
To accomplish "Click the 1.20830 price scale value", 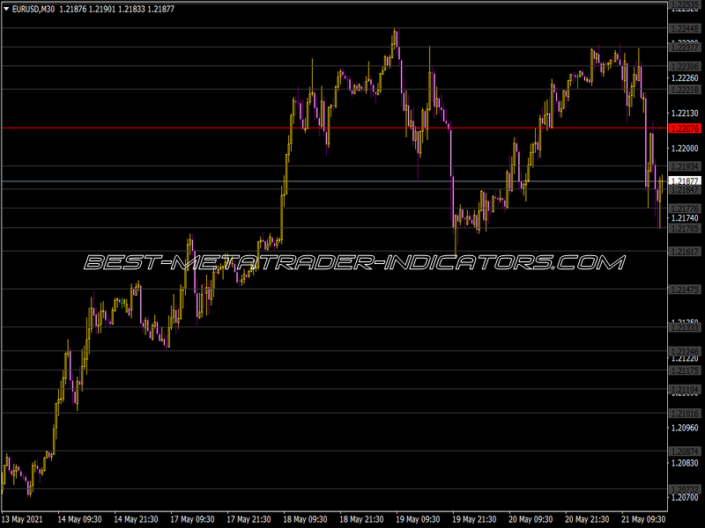I will click(685, 463).
